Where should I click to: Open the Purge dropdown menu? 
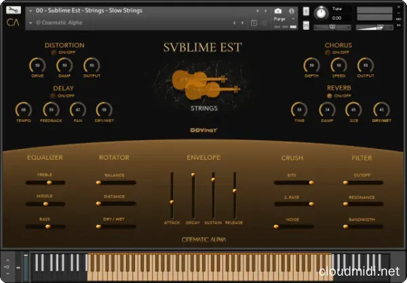[284, 19]
